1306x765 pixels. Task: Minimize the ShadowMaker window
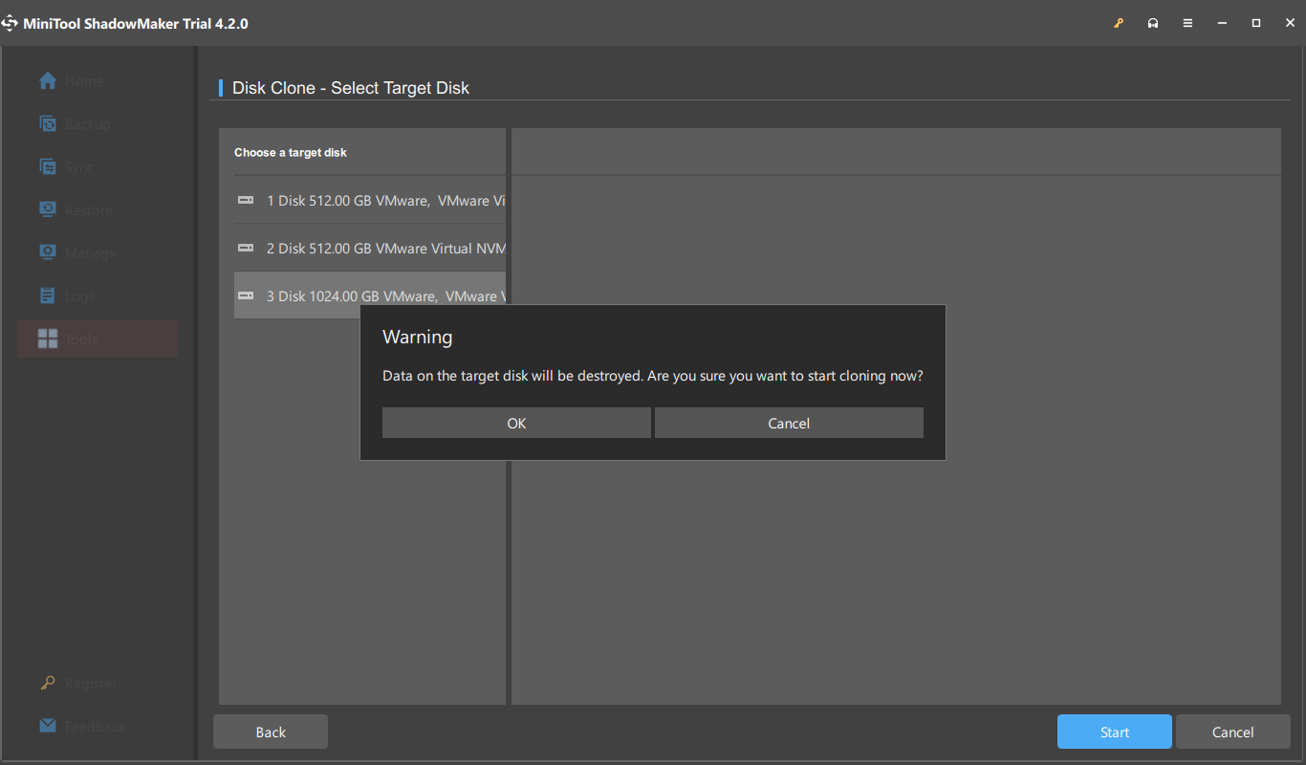1222,23
